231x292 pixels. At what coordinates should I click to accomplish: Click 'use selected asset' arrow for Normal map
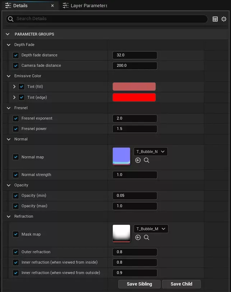(138, 160)
